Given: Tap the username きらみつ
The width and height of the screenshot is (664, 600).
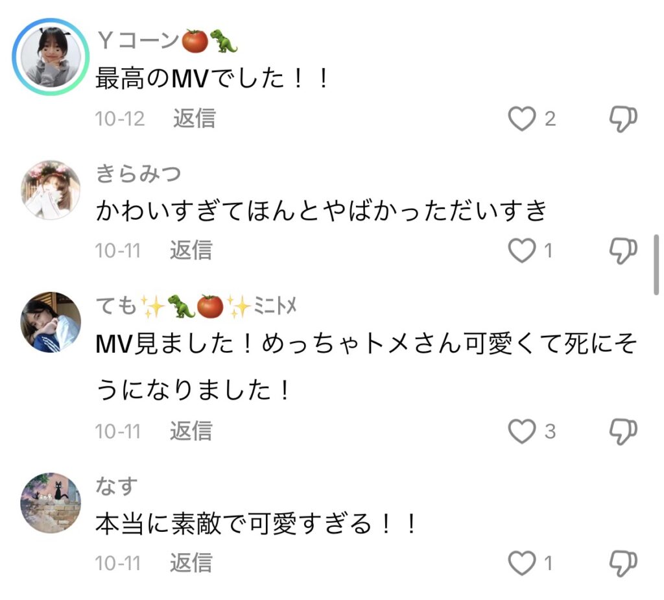Looking at the screenshot, I should coord(138,174).
